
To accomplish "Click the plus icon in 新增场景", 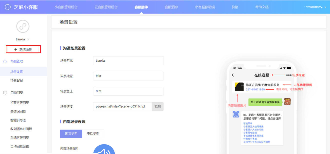I will point(16,49).
